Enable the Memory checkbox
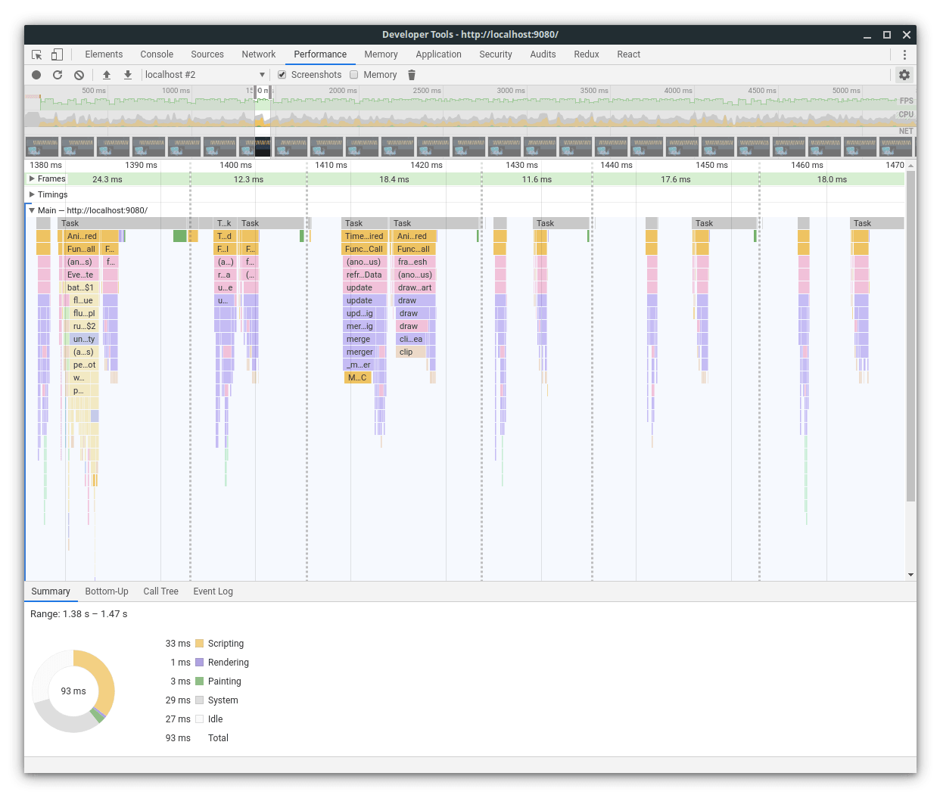 354,75
